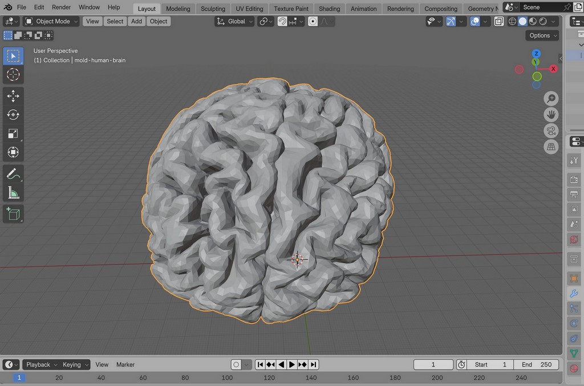Screen dimensions: 584x386
Task: Open the Global transform orientation dropdown
Action: point(234,21)
